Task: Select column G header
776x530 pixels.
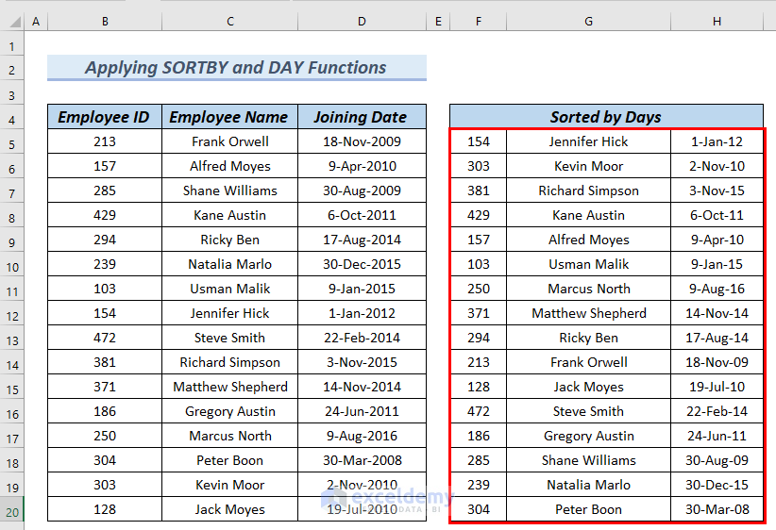Action: pos(588,22)
